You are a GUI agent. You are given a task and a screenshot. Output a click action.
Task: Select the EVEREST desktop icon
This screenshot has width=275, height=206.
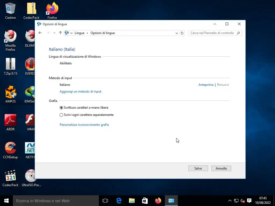pos(30,67)
